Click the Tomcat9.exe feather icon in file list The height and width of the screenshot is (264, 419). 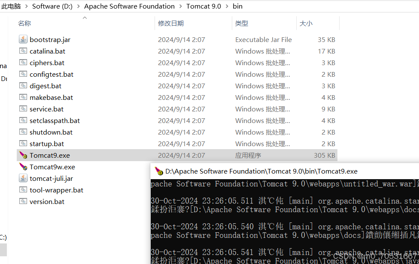[23, 155]
